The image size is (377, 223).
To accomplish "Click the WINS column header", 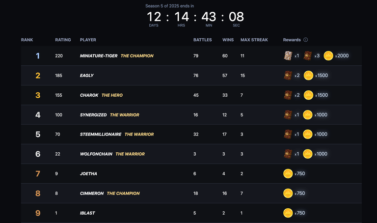I will 228,40.
